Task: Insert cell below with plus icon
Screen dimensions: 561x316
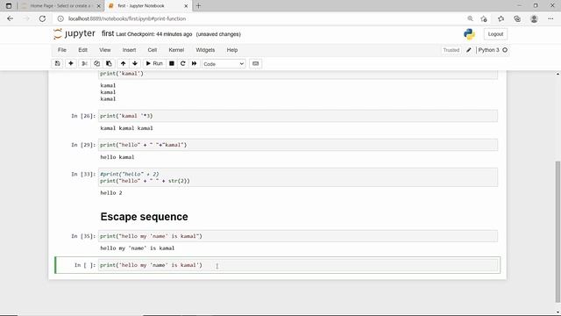Action: coord(71,63)
